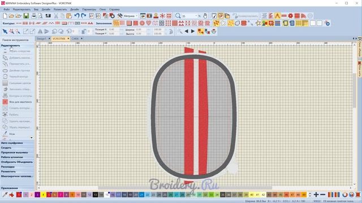
Task: Click the red gear-shaped icon in the top toolbar
Action: tap(290, 16)
